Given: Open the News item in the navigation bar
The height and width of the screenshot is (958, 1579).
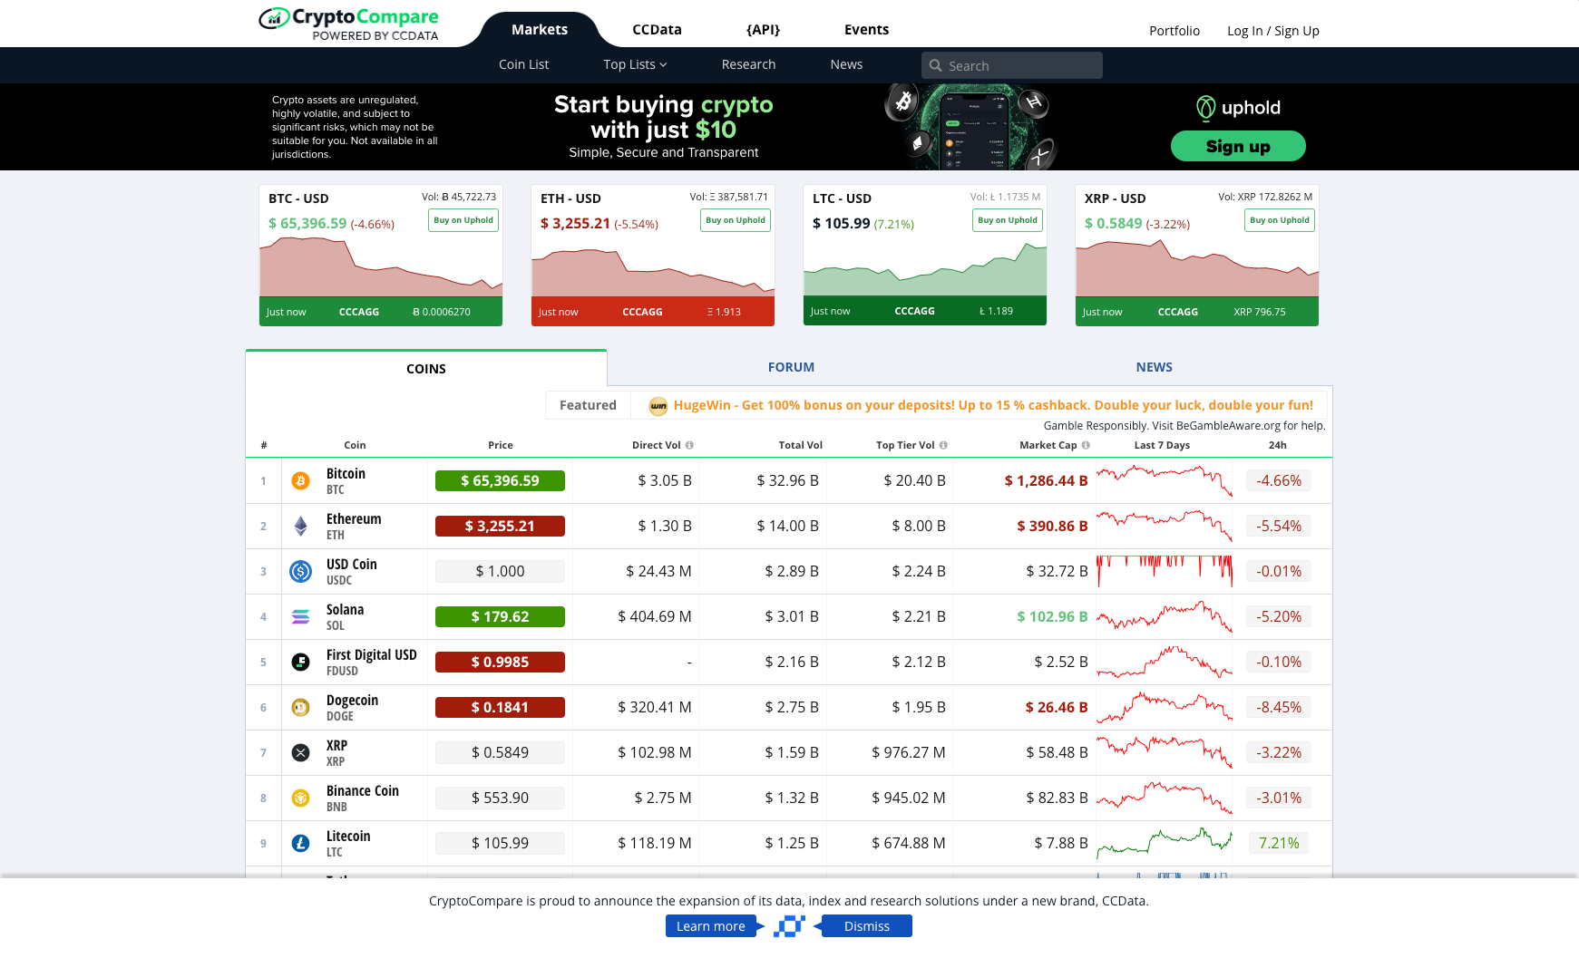Looking at the screenshot, I should click(846, 64).
